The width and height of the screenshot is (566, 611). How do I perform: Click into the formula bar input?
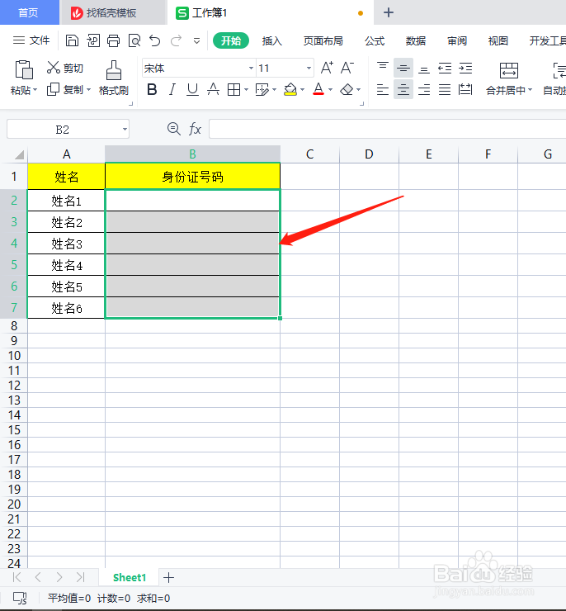[387, 129]
